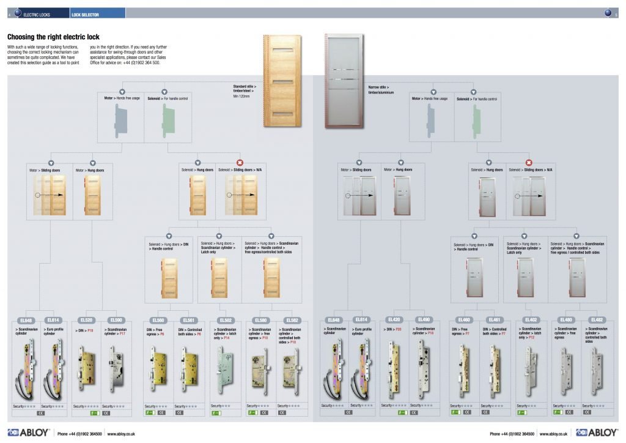The height and width of the screenshot is (443, 626).
Task: Open www.abloy.co.uk link in left footer
Action: click(121, 433)
